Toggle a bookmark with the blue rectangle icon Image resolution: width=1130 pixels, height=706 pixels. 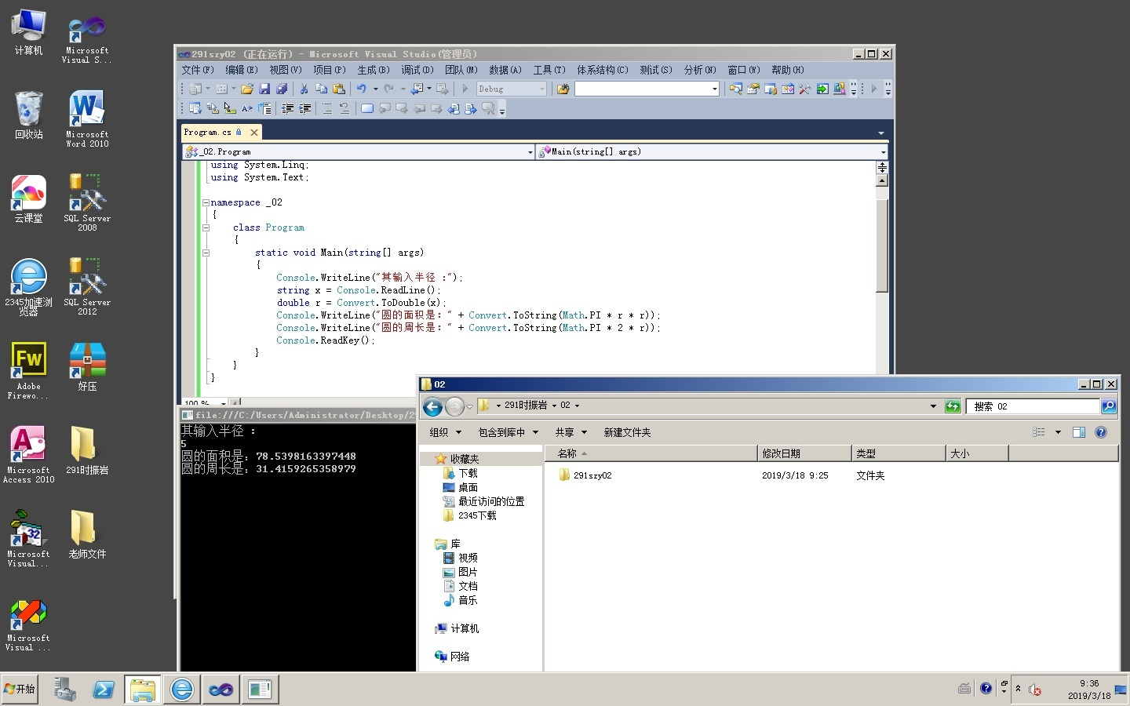click(367, 108)
